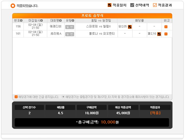
Task: Toggle the 적중일치 checkbox
Action: (110, 5)
